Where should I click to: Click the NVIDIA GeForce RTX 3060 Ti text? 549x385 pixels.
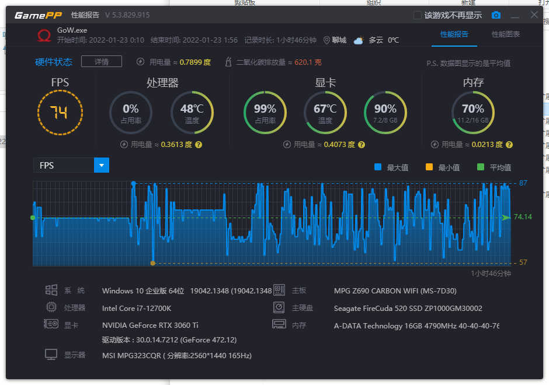click(150, 325)
